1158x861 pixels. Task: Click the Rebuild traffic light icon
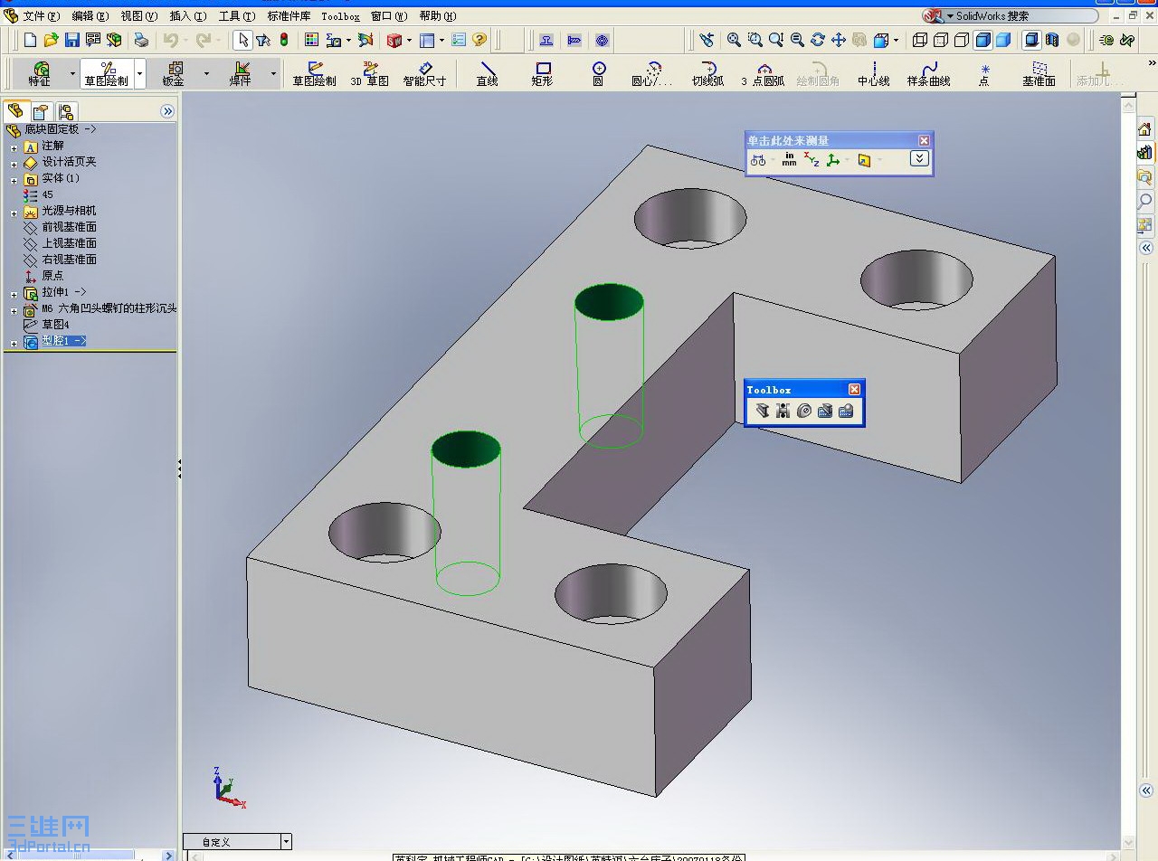284,40
